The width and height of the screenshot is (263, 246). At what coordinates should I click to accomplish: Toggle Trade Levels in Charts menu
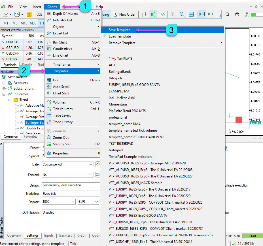[x=62, y=115]
